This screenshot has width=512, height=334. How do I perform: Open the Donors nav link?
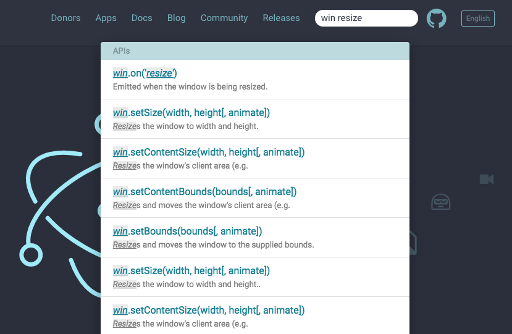coord(65,18)
